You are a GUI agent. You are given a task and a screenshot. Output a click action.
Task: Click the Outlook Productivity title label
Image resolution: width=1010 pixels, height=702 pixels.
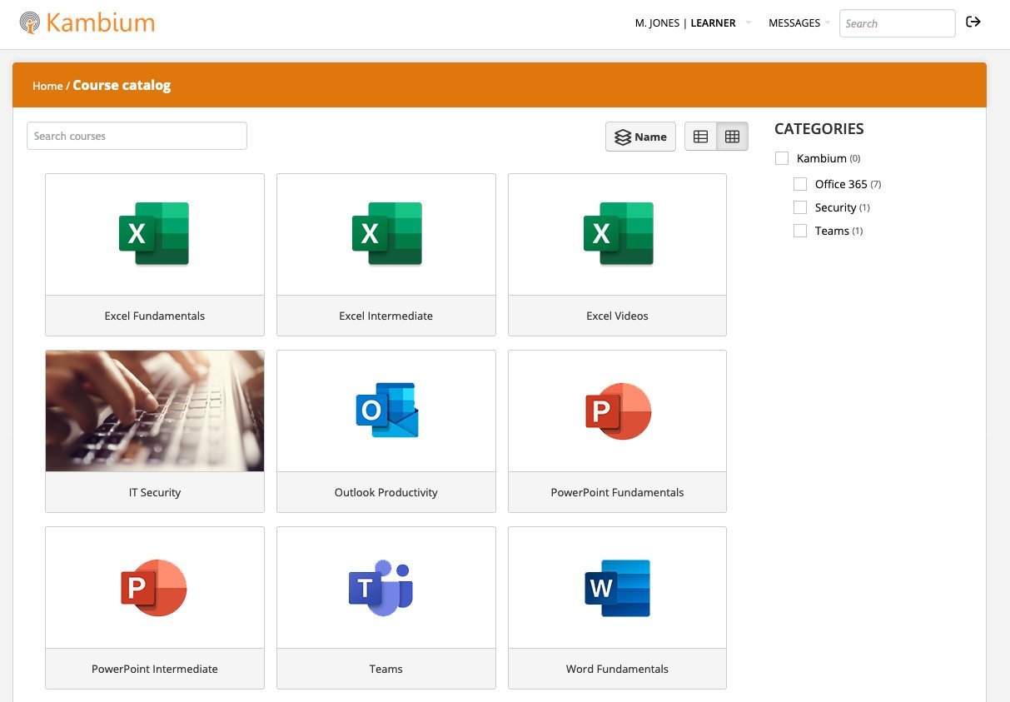386,492
